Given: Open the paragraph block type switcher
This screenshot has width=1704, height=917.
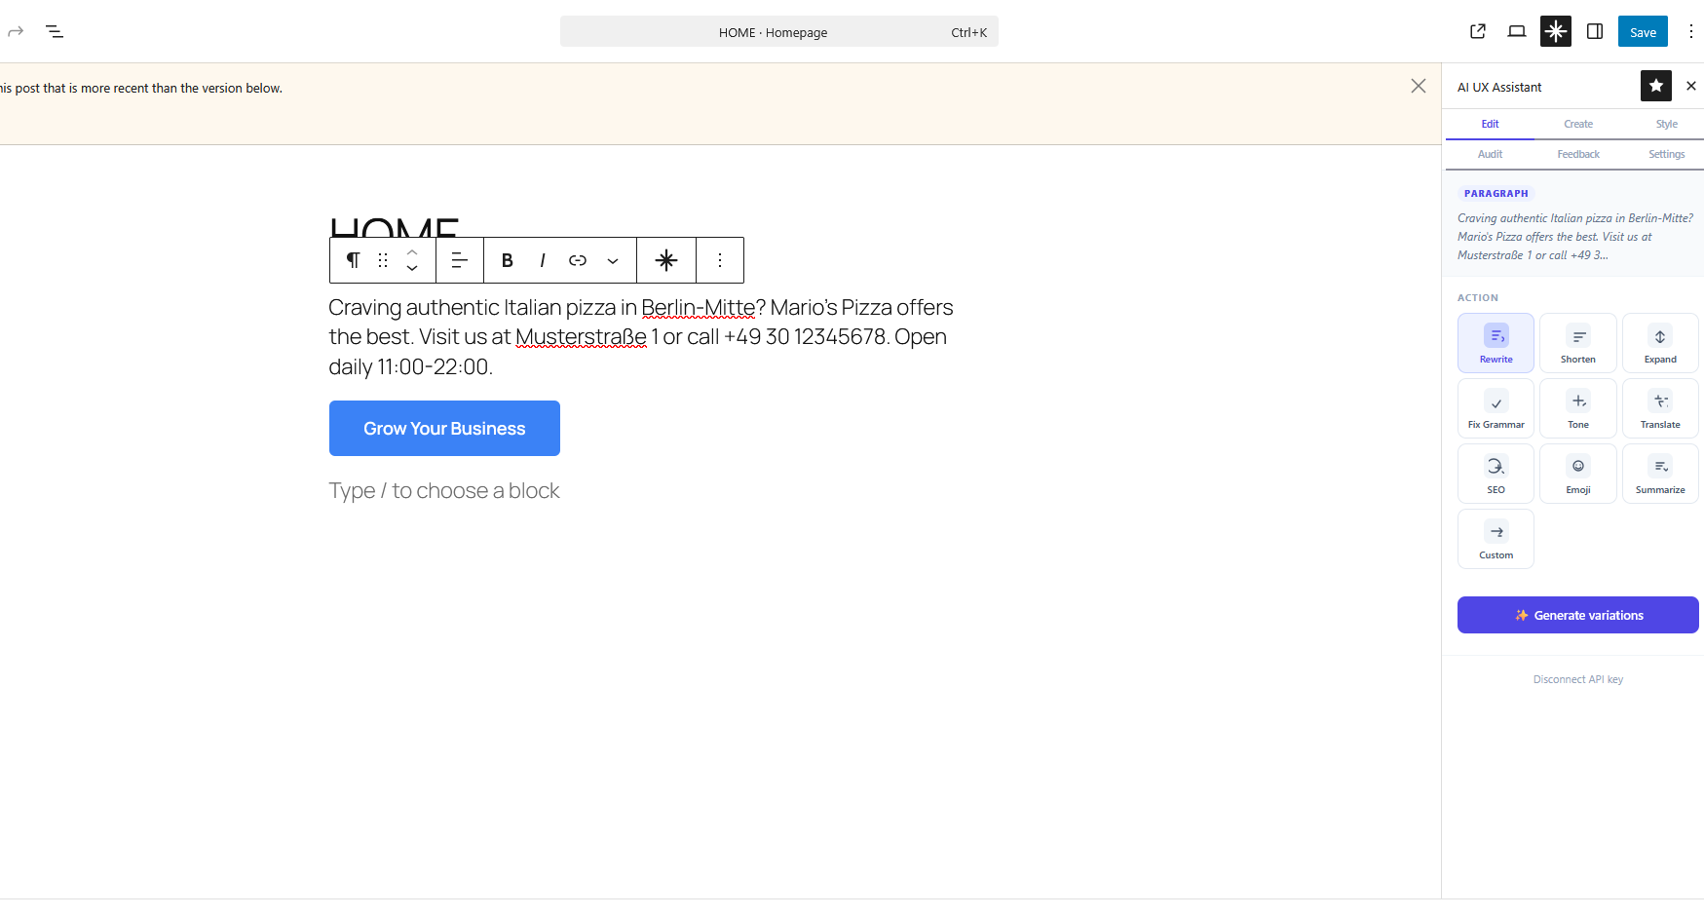Looking at the screenshot, I should coord(352,260).
